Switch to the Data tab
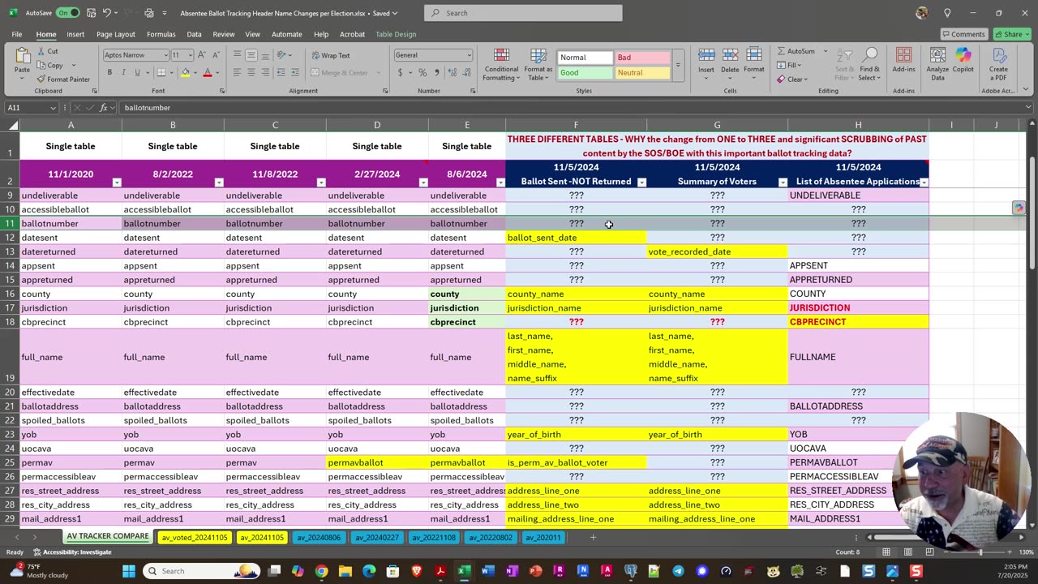The height and width of the screenshot is (584, 1038). click(x=194, y=34)
